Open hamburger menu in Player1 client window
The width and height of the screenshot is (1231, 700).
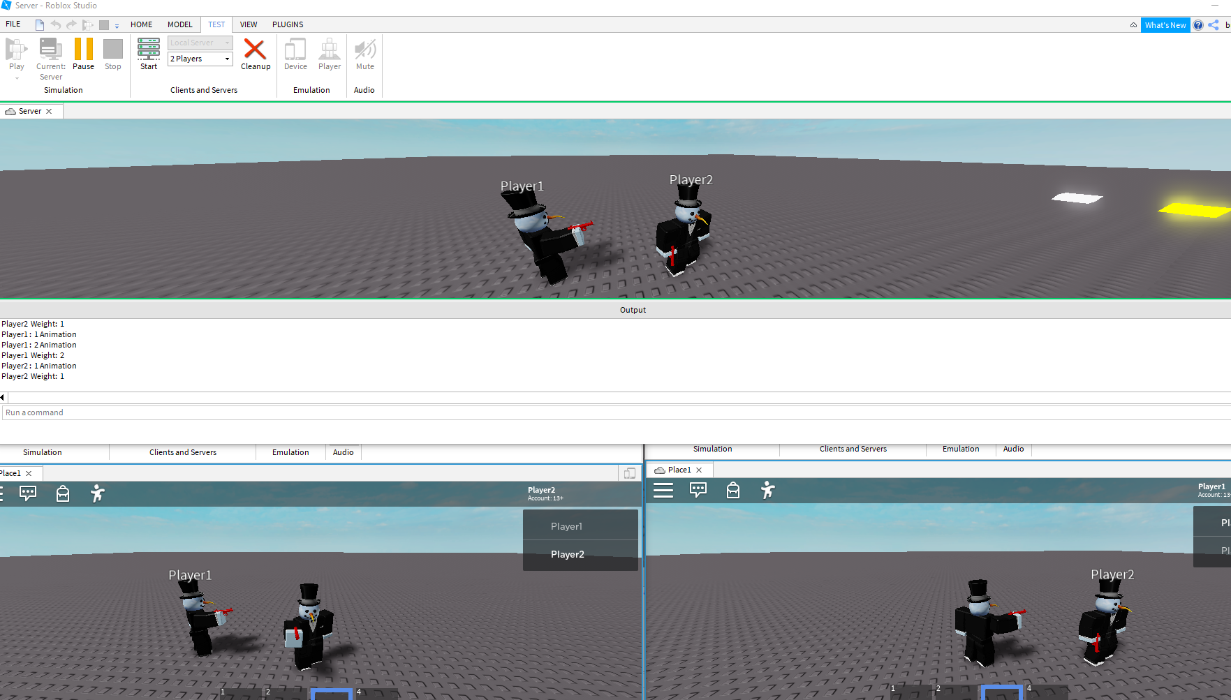663,490
